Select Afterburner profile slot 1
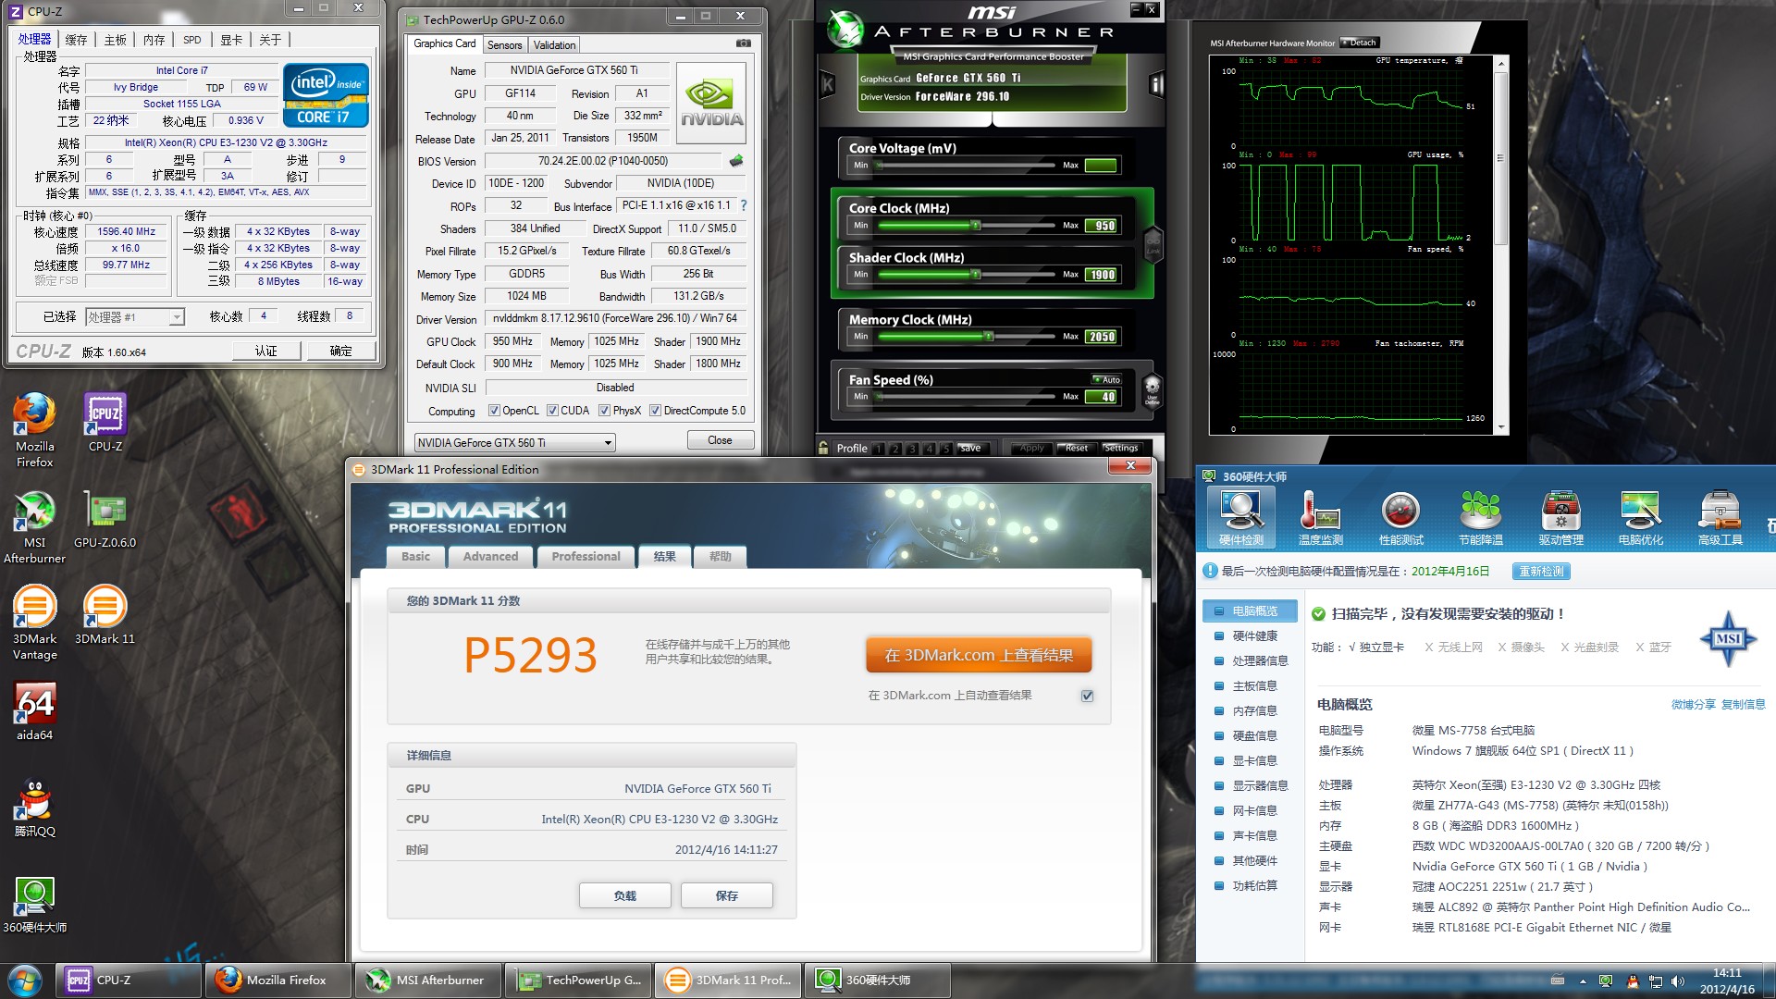The width and height of the screenshot is (1776, 999). coord(878,449)
